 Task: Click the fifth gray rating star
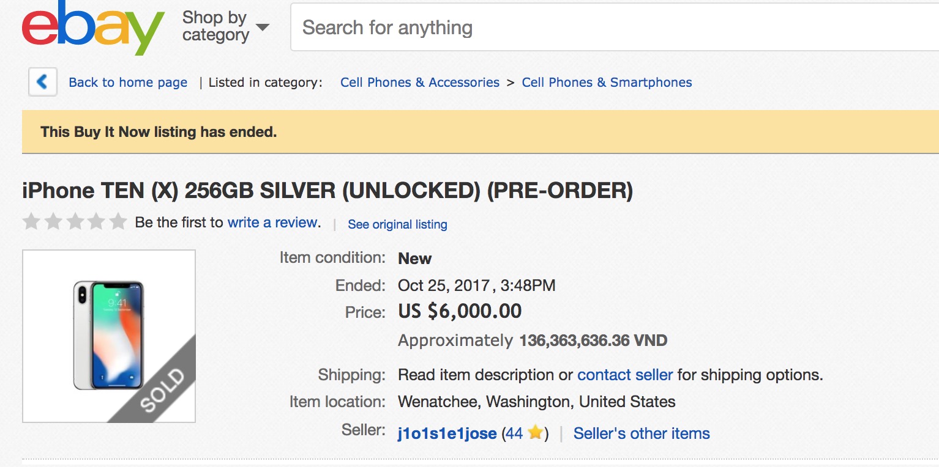point(118,222)
